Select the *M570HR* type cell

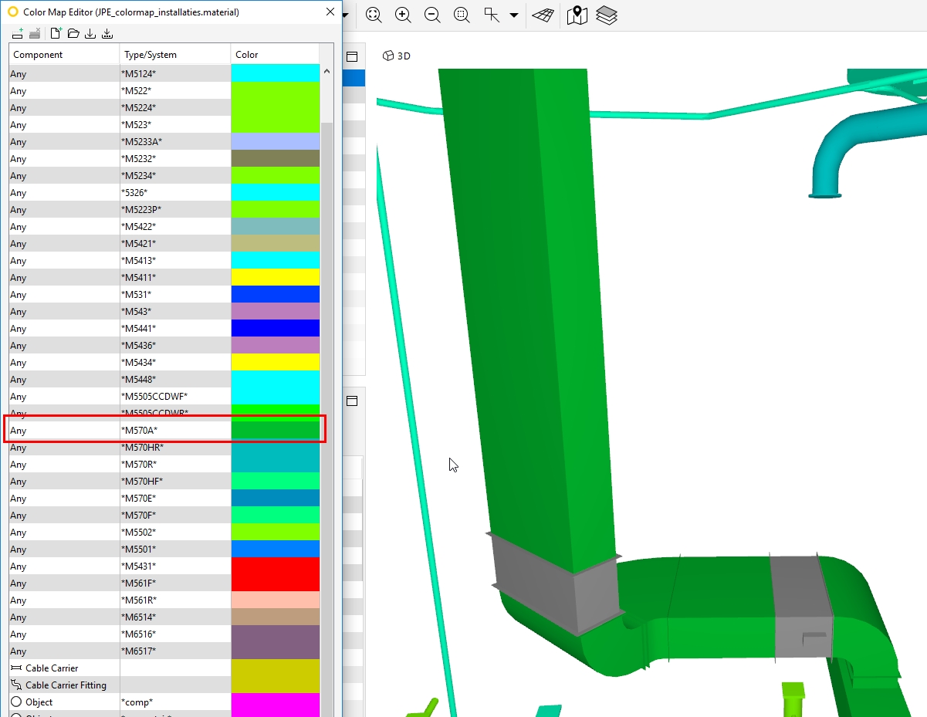point(175,447)
